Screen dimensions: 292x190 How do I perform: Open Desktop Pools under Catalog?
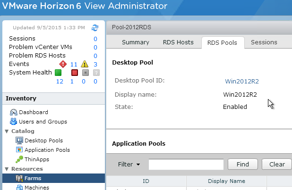(x=44, y=140)
